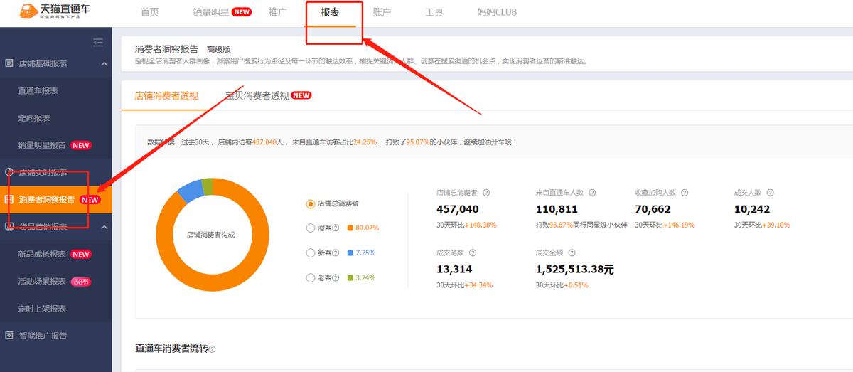This screenshot has height=372, width=853.
Task: Click the 10,242 成交人数 value
Action: tap(752, 209)
